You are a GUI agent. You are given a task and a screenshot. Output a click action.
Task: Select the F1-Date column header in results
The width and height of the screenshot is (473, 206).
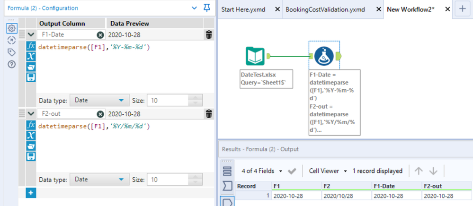point(396,186)
